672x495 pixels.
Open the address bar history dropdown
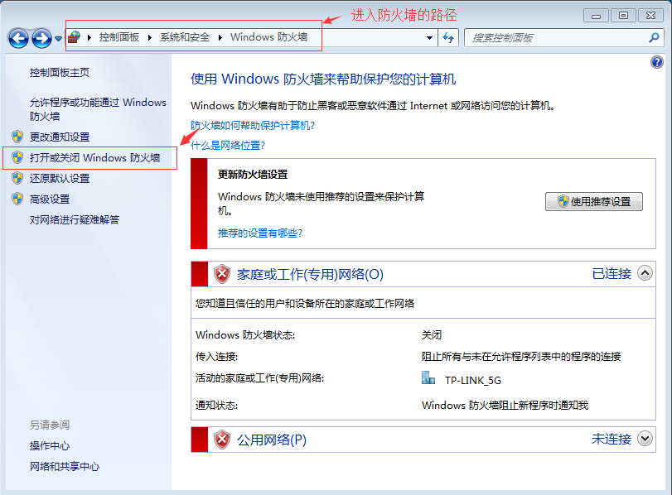click(429, 38)
